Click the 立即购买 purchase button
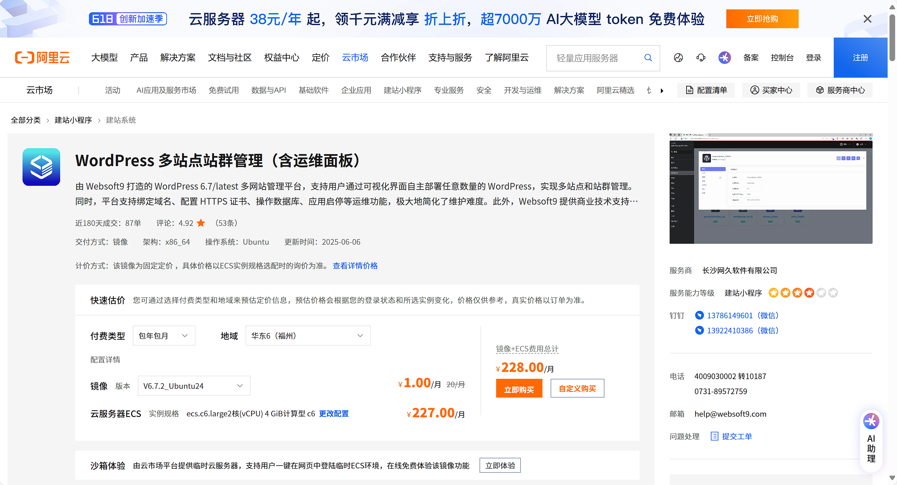 [x=519, y=388]
